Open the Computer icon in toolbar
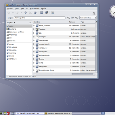Viewport: 115px width, 115px height. click(x=46, y=13)
